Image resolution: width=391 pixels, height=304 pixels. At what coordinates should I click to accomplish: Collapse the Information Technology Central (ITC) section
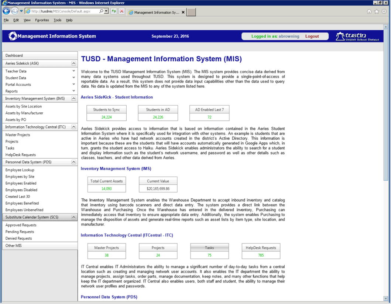73,127
